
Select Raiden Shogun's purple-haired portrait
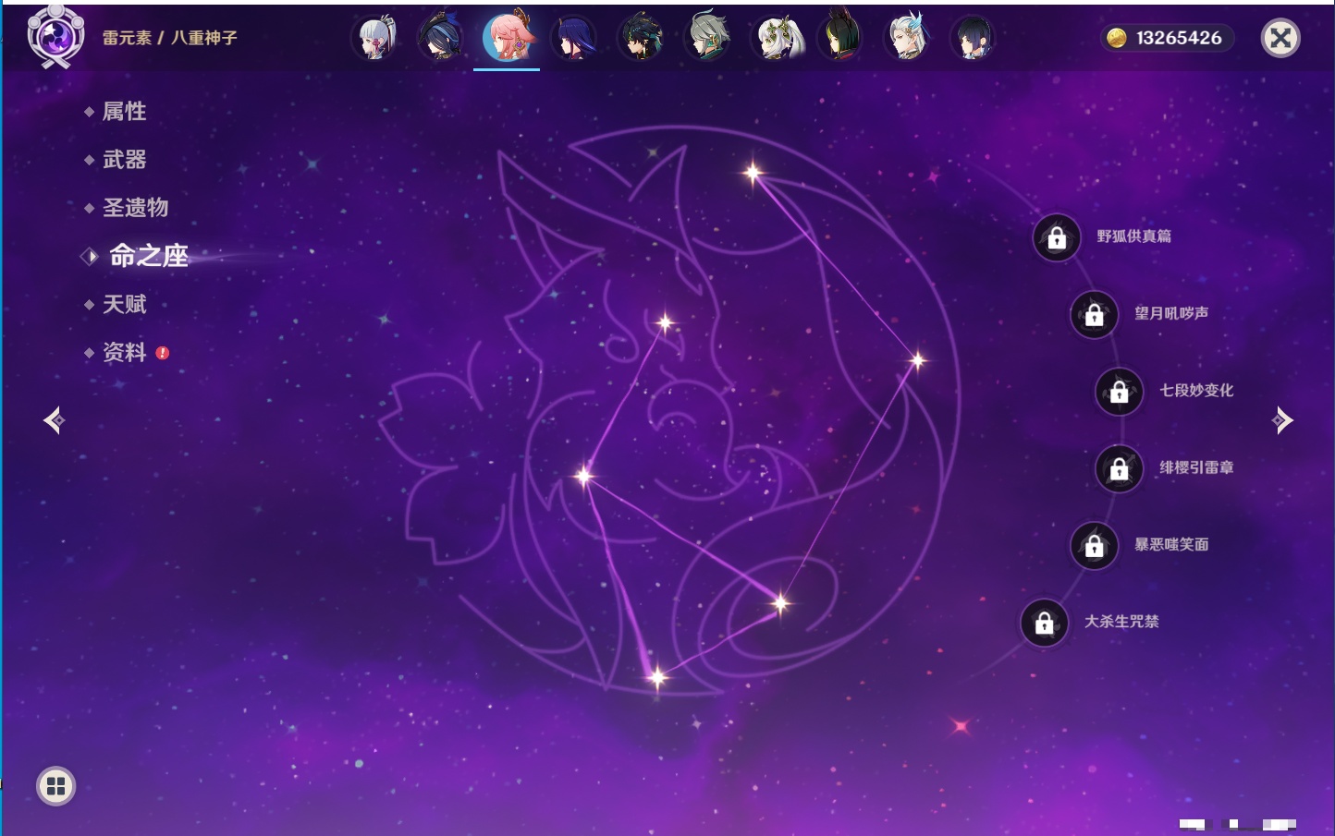click(574, 38)
